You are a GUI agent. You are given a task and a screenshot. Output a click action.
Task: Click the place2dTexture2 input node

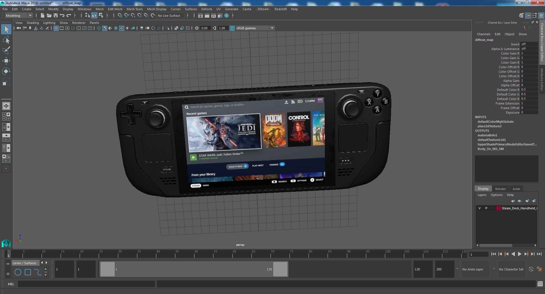[x=489, y=126]
